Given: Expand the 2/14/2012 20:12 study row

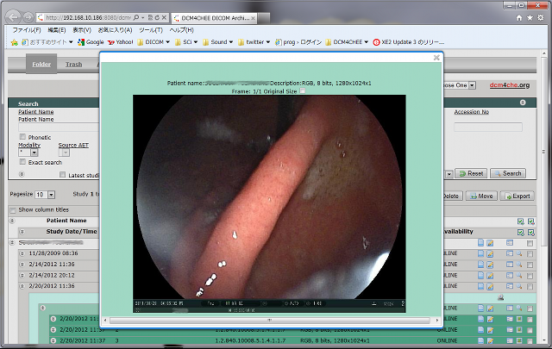Looking at the screenshot, I should [22, 276].
